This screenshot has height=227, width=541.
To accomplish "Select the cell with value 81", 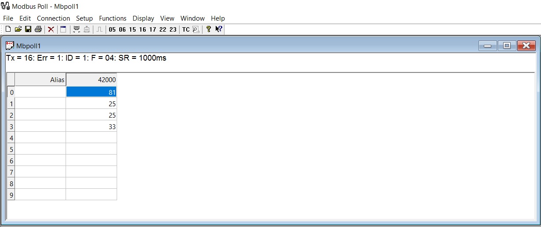I will (92, 92).
